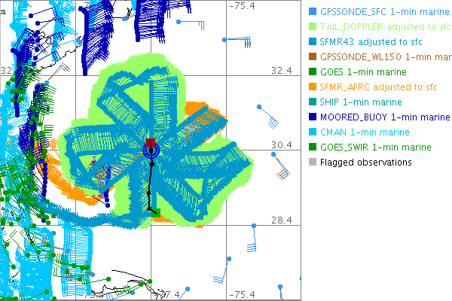Click the brown GPSSONDE_WL150 legend swatch
Viewport: 452px width, 301px height.
click(311, 57)
